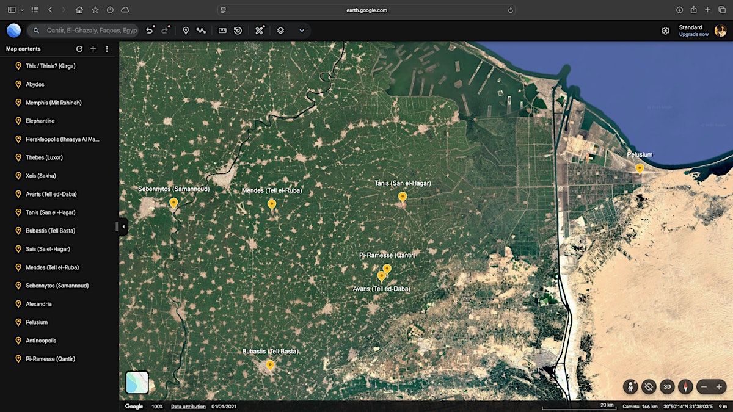The image size is (733, 412).
Task: Select the Add placemark tool
Action: 186,31
